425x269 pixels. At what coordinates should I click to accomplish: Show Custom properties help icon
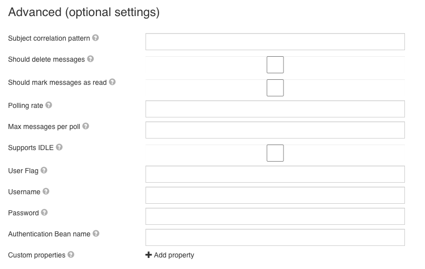pos(71,254)
